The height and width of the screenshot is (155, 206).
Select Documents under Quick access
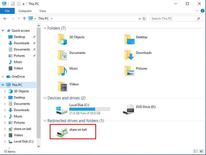point(22,49)
